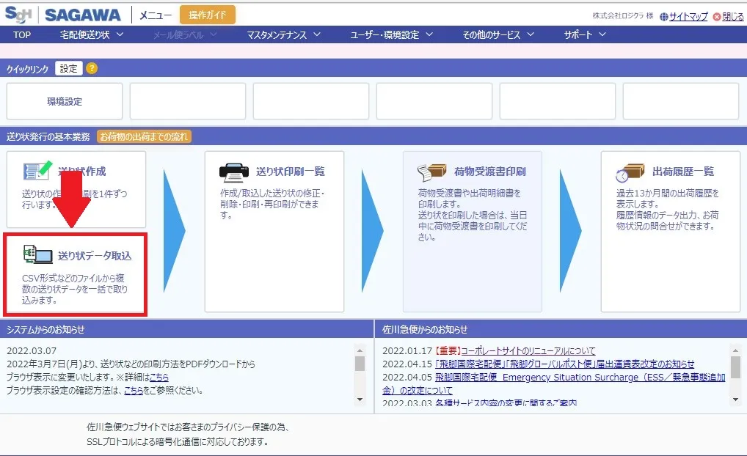The width and height of the screenshot is (747, 456).
Task: Click the 送り状作成 pencil icon
Action: pos(37,170)
